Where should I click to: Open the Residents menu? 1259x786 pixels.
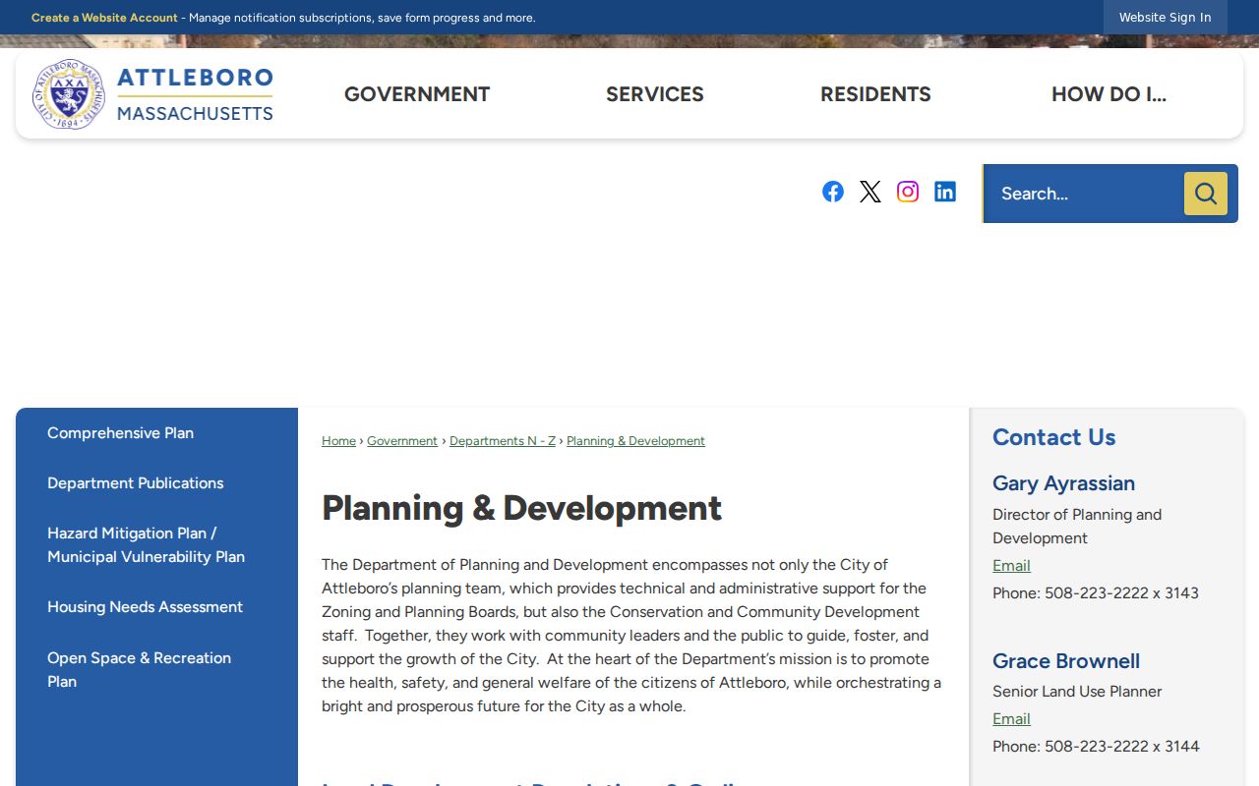875,94
